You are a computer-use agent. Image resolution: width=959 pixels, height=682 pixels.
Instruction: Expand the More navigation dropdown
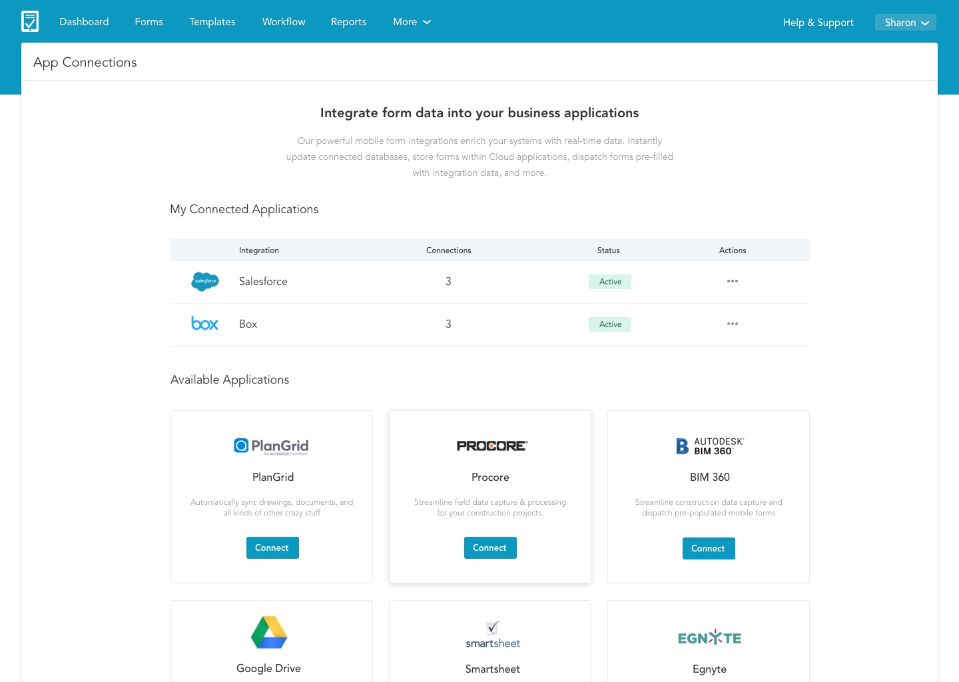(x=412, y=22)
